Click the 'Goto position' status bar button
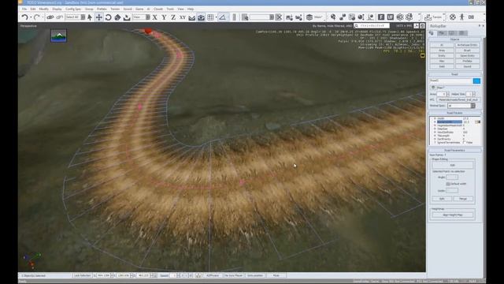504x284 pixels. click(x=255, y=275)
